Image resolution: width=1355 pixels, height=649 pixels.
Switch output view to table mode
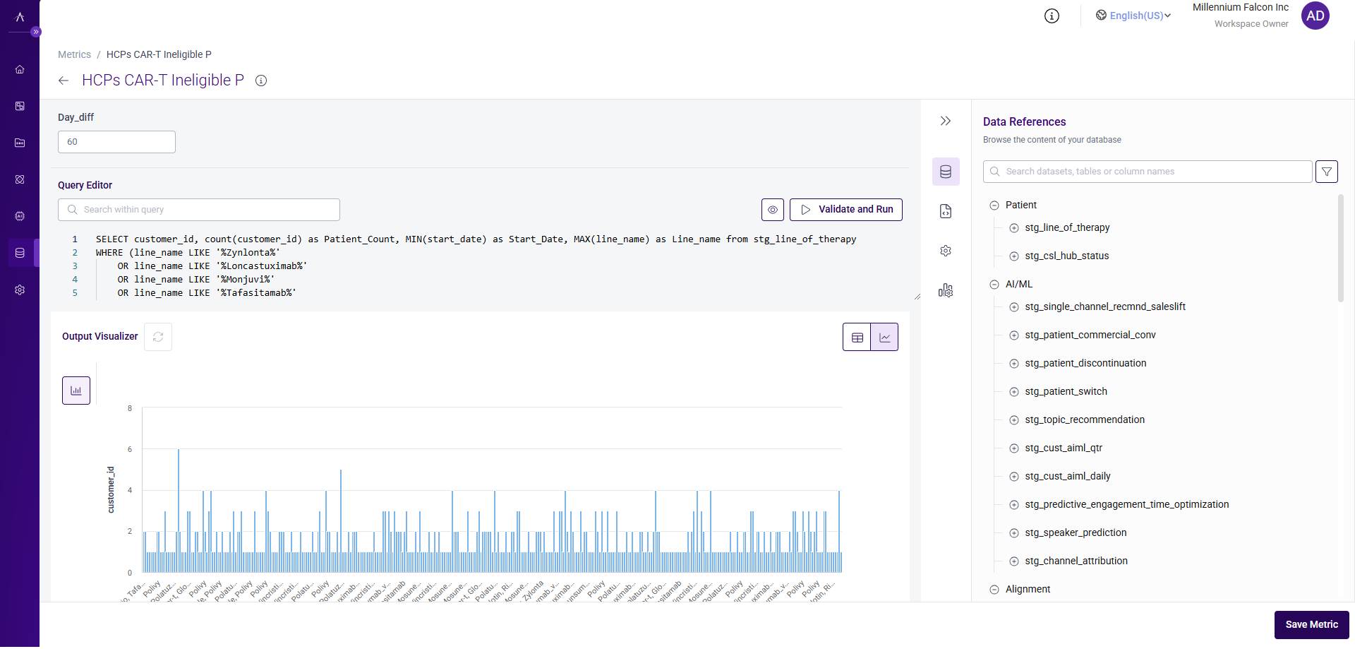point(857,337)
